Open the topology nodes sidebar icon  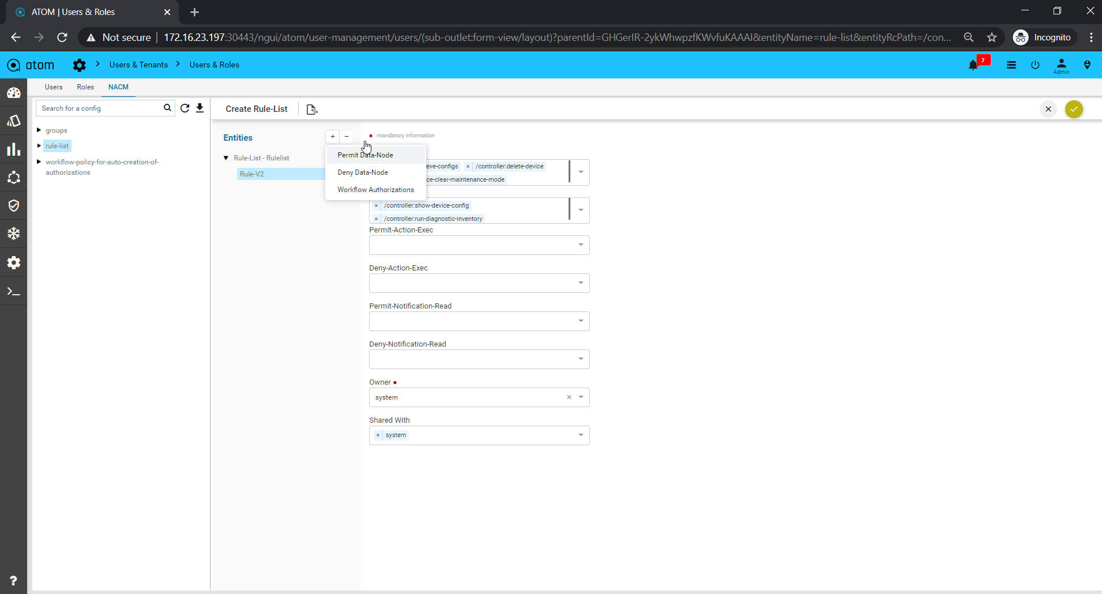click(x=14, y=178)
